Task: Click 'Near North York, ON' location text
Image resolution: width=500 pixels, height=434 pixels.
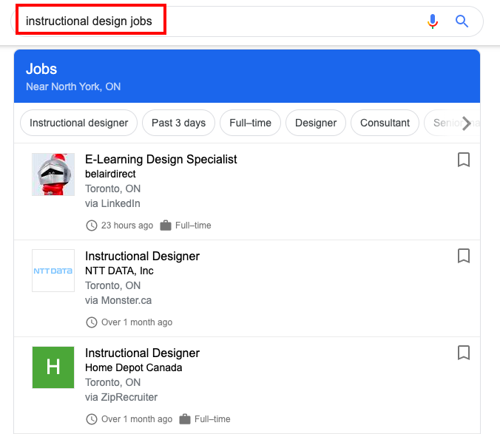Action: point(73,87)
